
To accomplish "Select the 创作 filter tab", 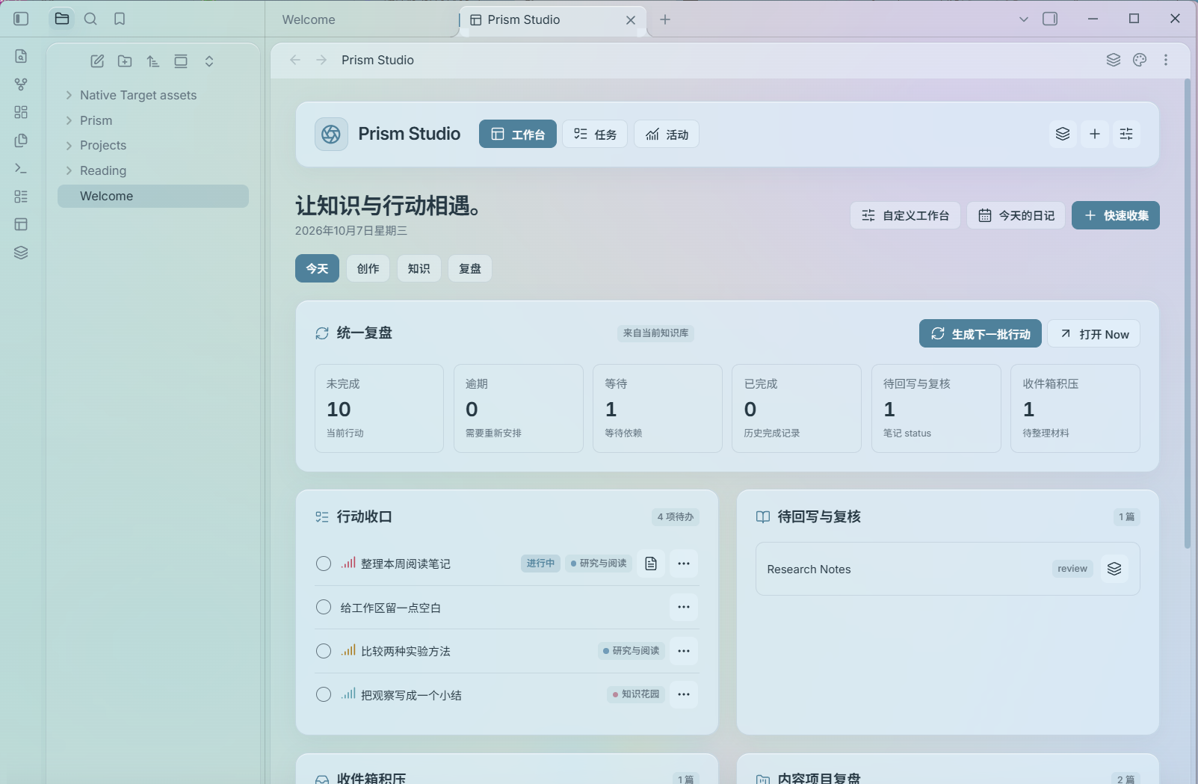I will pos(368,268).
